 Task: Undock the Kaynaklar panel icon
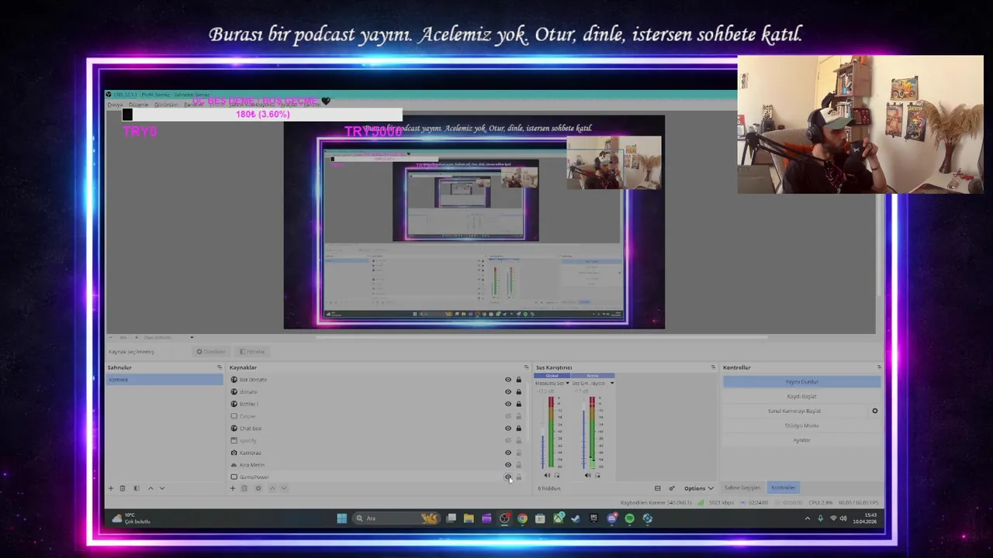pos(526,367)
